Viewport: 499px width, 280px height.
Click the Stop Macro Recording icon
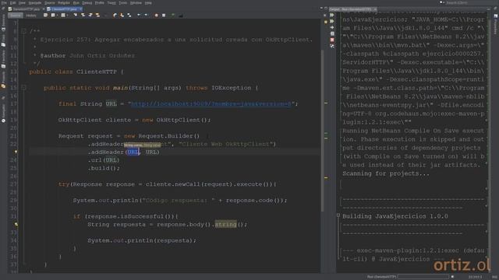tap(164, 15)
